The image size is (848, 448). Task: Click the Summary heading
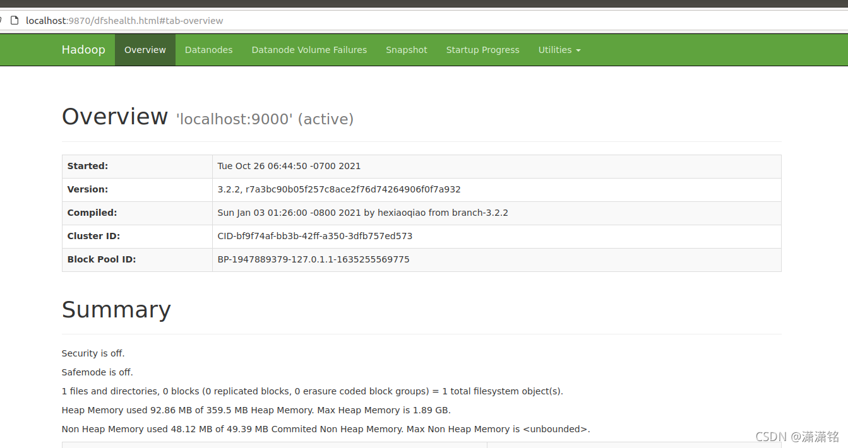coord(116,310)
